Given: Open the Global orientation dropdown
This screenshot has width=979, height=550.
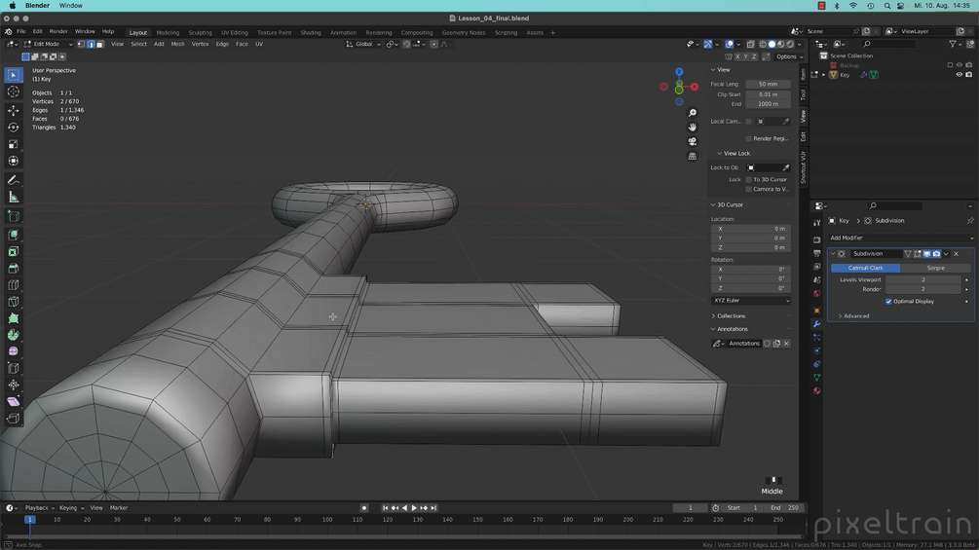Looking at the screenshot, I should (x=362, y=44).
